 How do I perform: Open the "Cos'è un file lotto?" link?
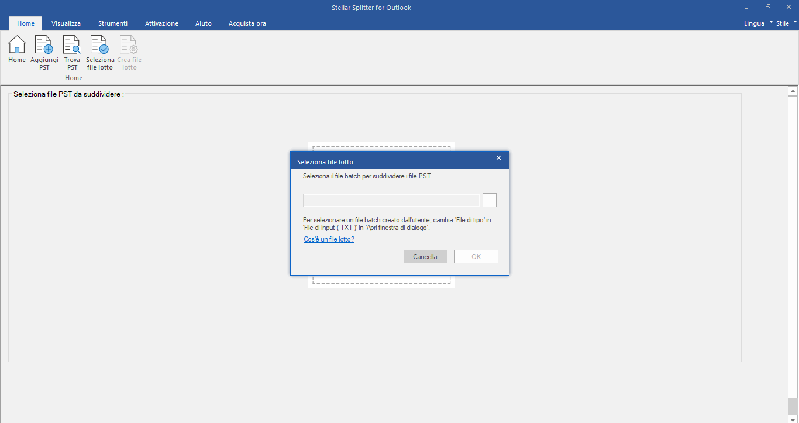329,239
